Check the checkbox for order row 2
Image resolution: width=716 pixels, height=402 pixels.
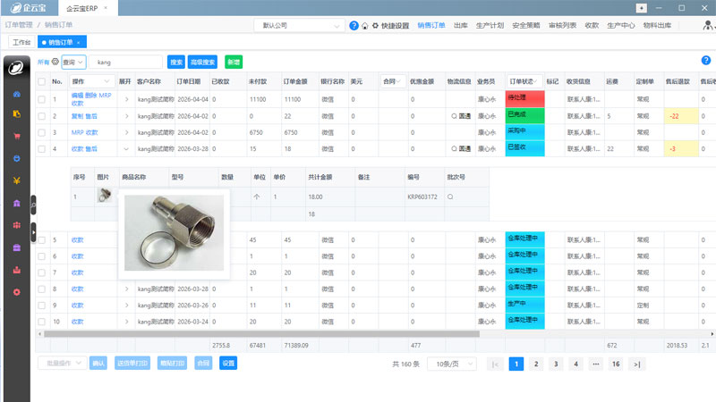[x=41, y=116]
